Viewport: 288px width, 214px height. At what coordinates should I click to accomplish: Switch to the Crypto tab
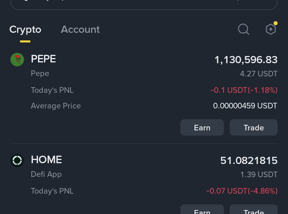[25, 29]
